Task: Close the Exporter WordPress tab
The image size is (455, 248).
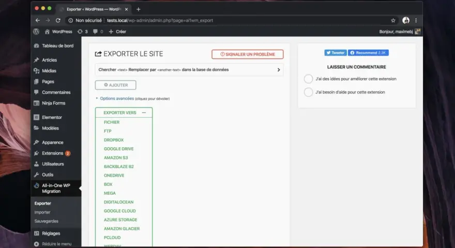Action: tap(126, 9)
